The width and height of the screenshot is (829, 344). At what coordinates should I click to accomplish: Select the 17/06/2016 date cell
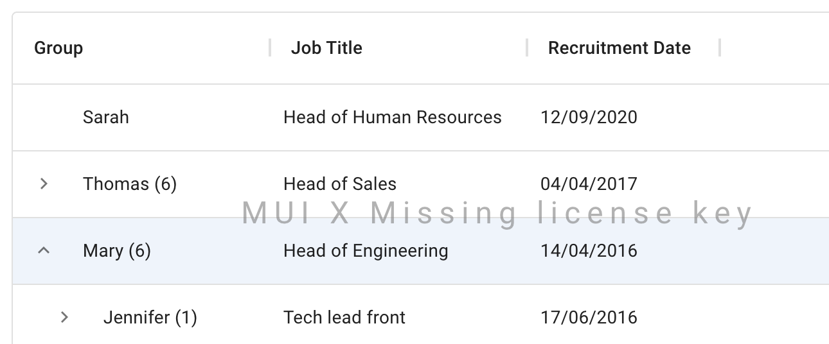point(589,318)
